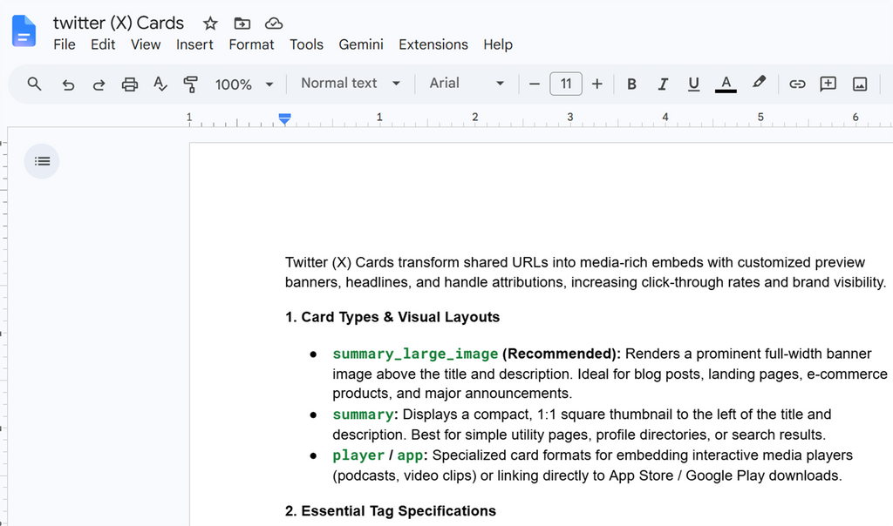This screenshot has height=526, width=893.
Task: Star the twitter (X) Cards document
Action: [210, 24]
